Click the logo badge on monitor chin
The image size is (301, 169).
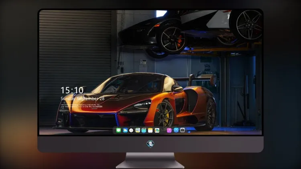150,144
